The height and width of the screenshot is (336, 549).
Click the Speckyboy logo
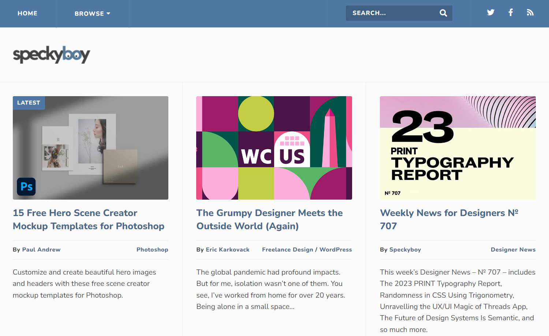pyautogui.click(x=52, y=55)
